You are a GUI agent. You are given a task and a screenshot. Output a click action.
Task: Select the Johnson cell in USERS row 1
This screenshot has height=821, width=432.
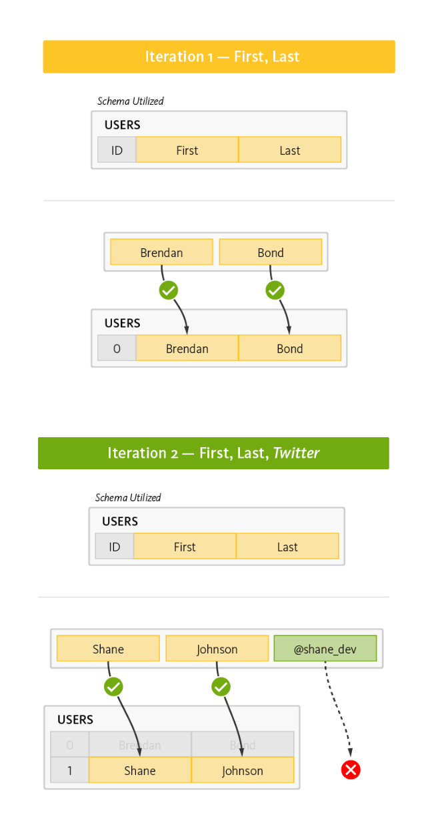click(243, 770)
